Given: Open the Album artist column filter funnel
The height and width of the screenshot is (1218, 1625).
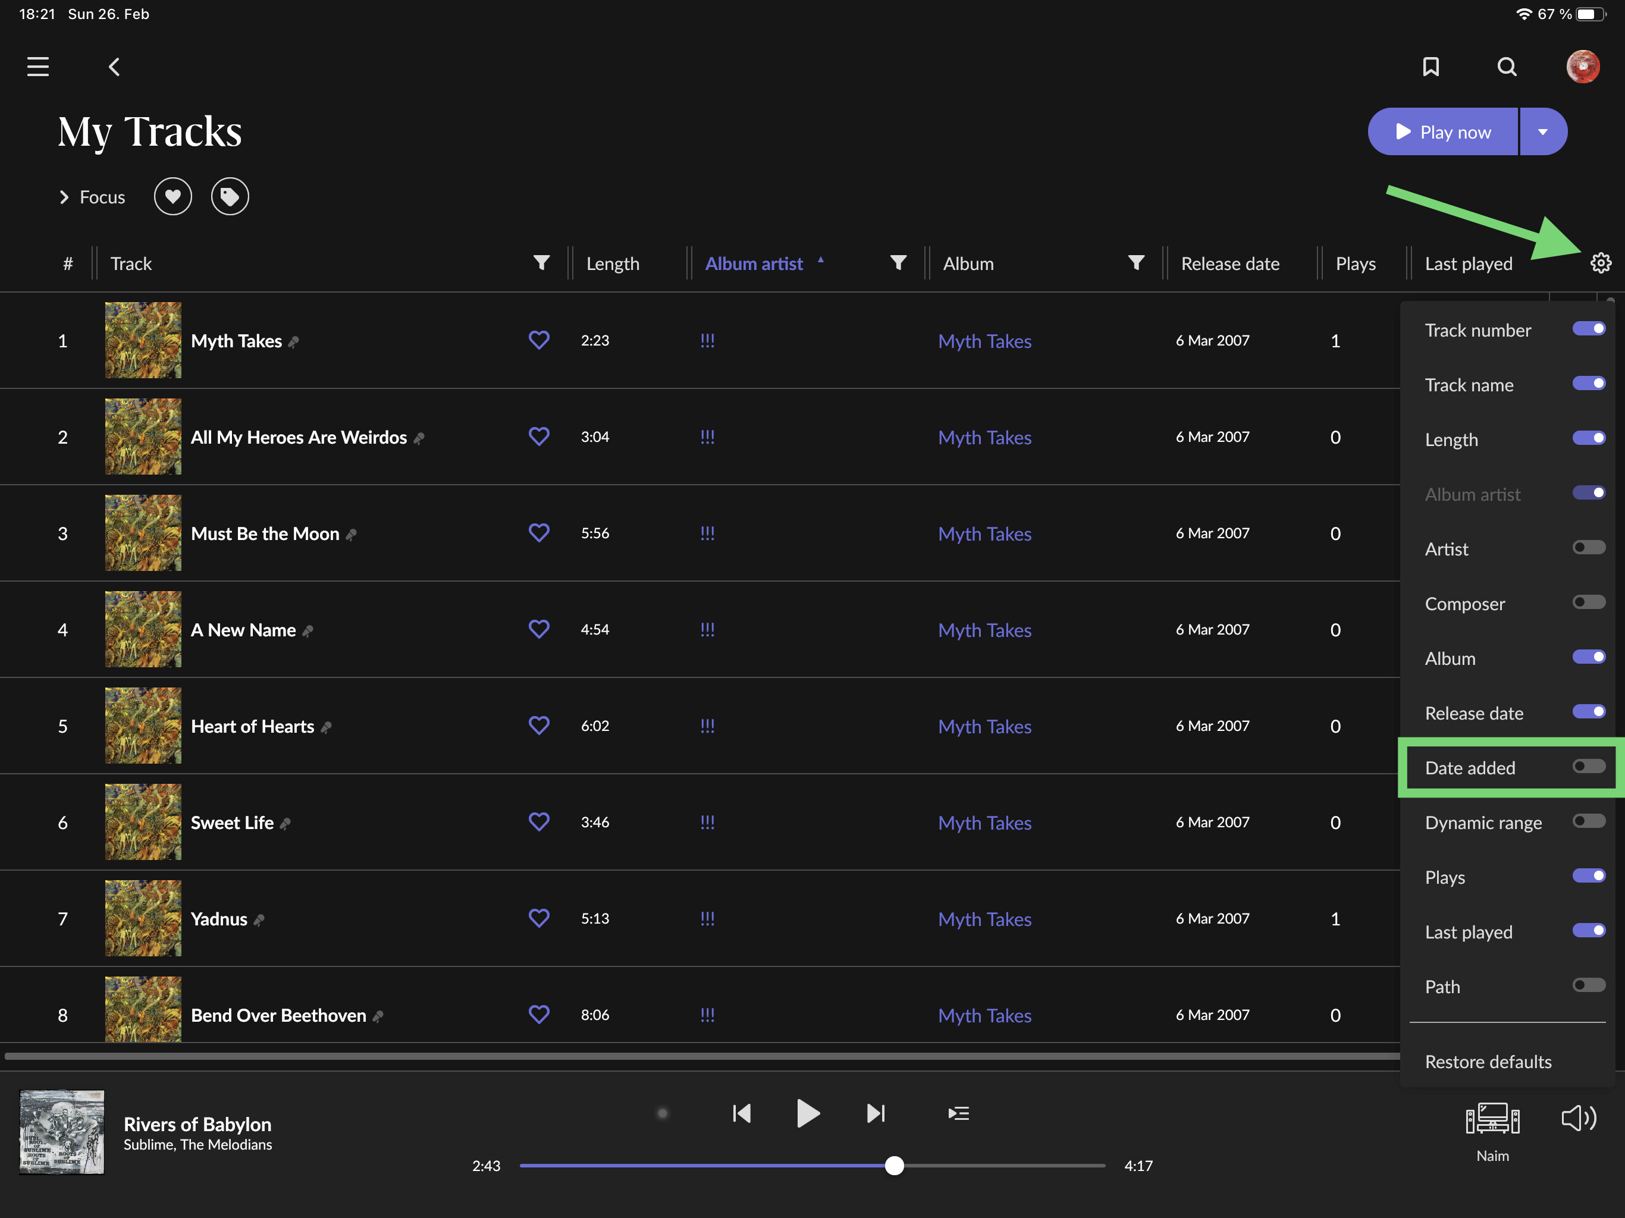Looking at the screenshot, I should tap(898, 263).
